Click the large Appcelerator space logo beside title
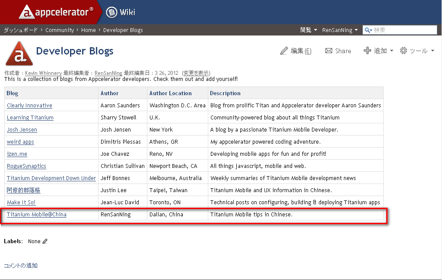The width and height of the screenshot is (442, 280). (19, 53)
